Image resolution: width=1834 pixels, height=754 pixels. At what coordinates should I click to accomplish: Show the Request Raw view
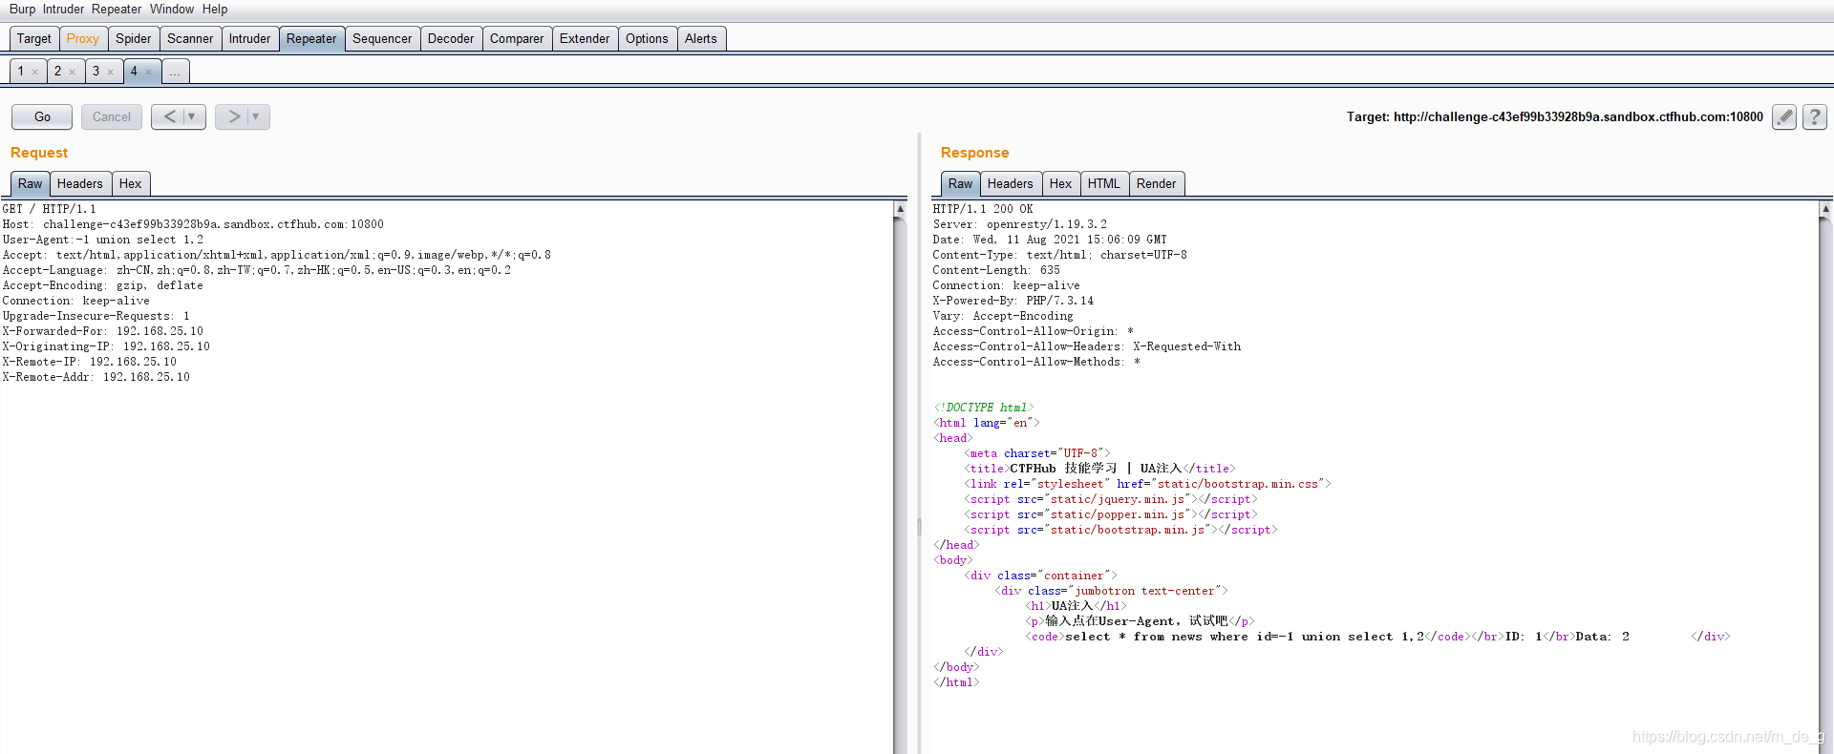click(x=31, y=184)
